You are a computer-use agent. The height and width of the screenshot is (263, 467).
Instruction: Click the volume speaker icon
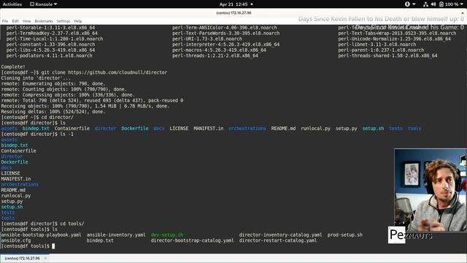coord(433,4)
